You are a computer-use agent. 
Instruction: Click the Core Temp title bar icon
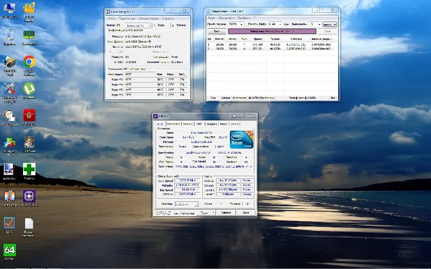(x=108, y=12)
